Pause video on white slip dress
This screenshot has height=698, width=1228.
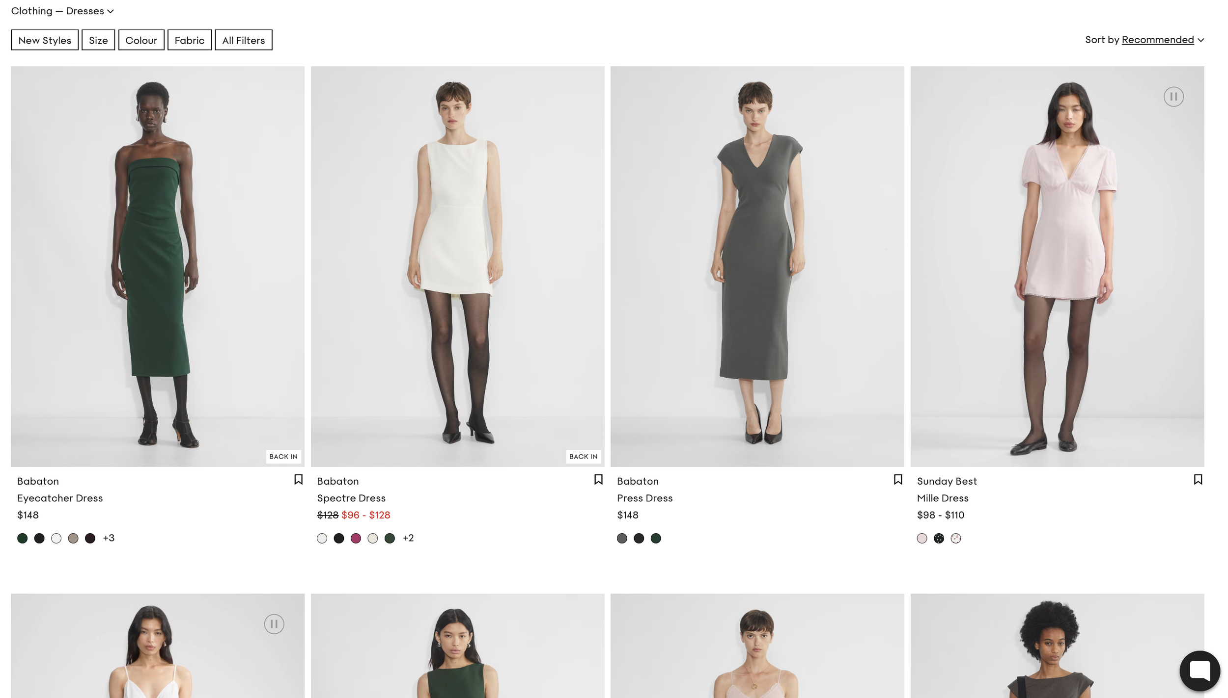274,623
